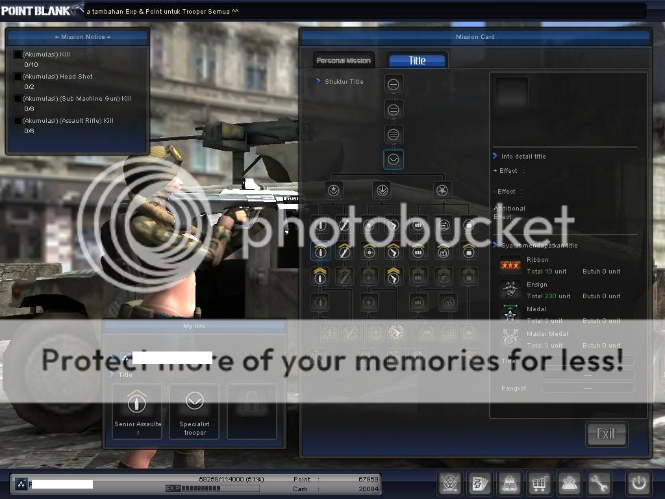Switch to the Personal Mission tab
The image size is (665, 499).
pyautogui.click(x=344, y=60)
